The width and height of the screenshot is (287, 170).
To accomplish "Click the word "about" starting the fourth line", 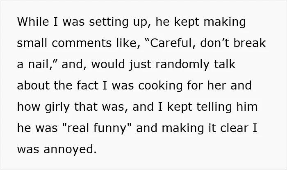I will point(33,85).
